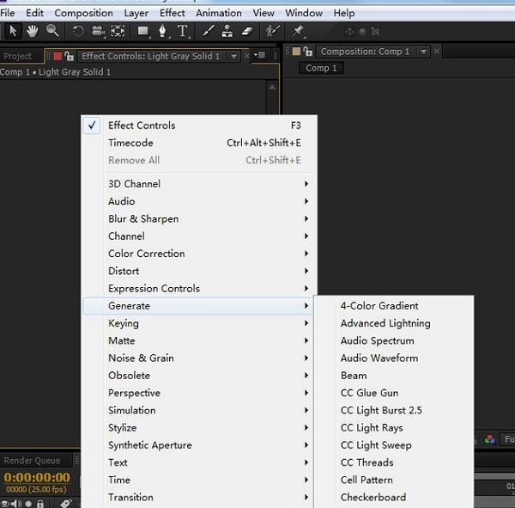This screenshot has height=508, width=515.
Task: Activate the Pen tool
Action: click(163, 31)
